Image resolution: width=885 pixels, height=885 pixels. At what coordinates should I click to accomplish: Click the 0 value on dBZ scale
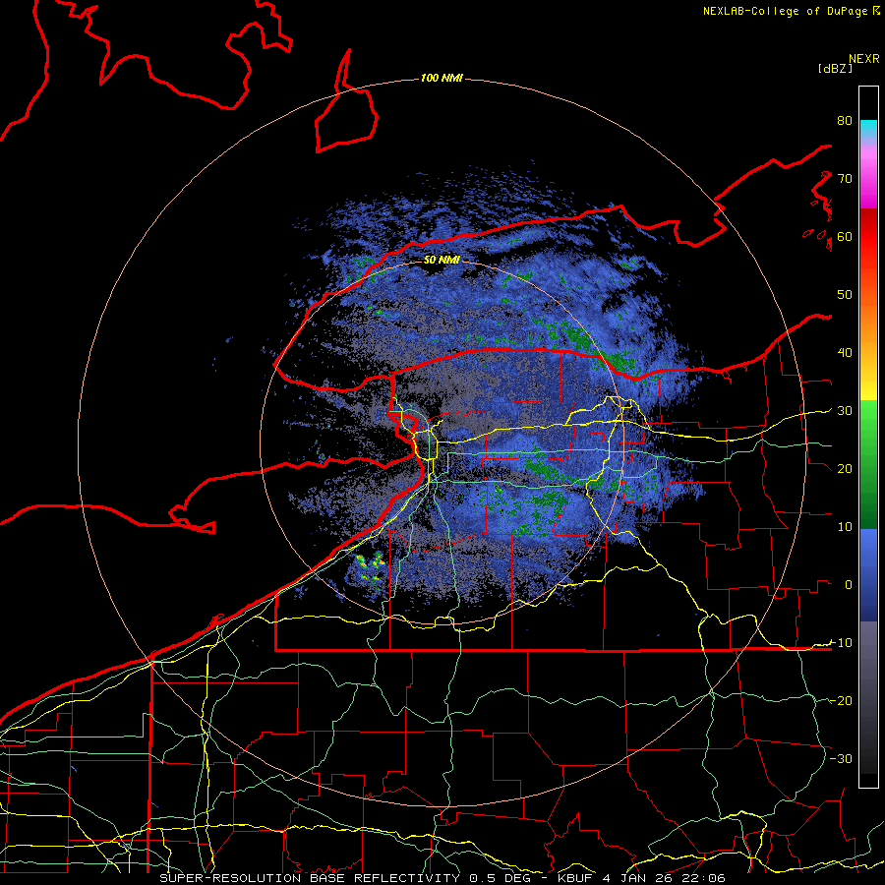[849, 585]
